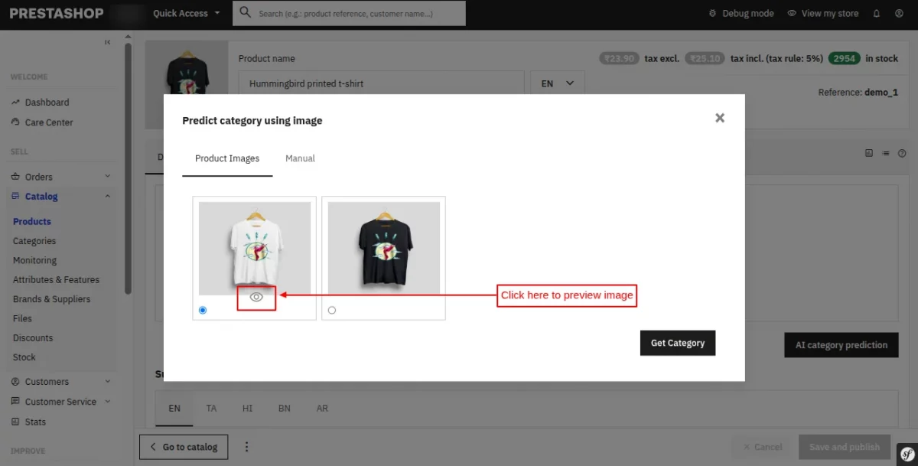This screenshot has width=918, height=466.
Task: Collapse the left sidebar with the arrow icon
Action: pyautogui.click(x=108, y=42)
